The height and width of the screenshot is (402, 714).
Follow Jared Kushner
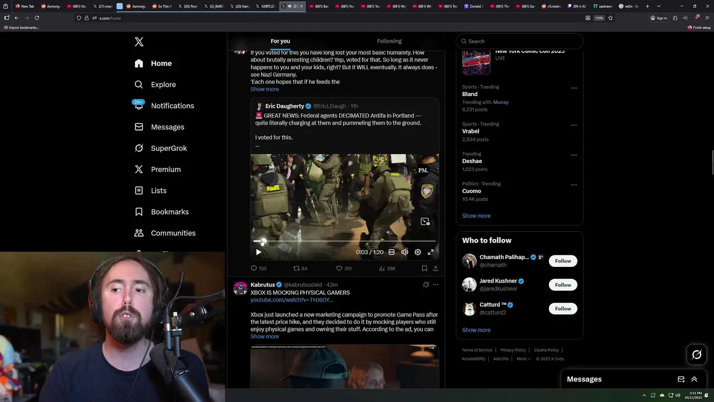point(563,285)
